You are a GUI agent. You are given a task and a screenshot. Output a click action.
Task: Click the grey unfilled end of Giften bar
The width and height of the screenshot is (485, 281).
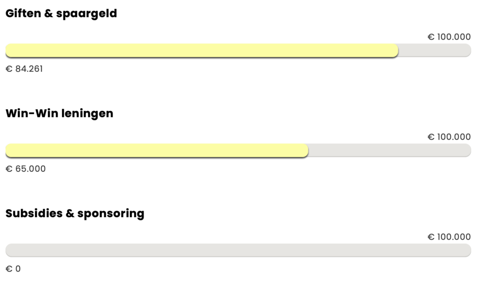[435, 50]
